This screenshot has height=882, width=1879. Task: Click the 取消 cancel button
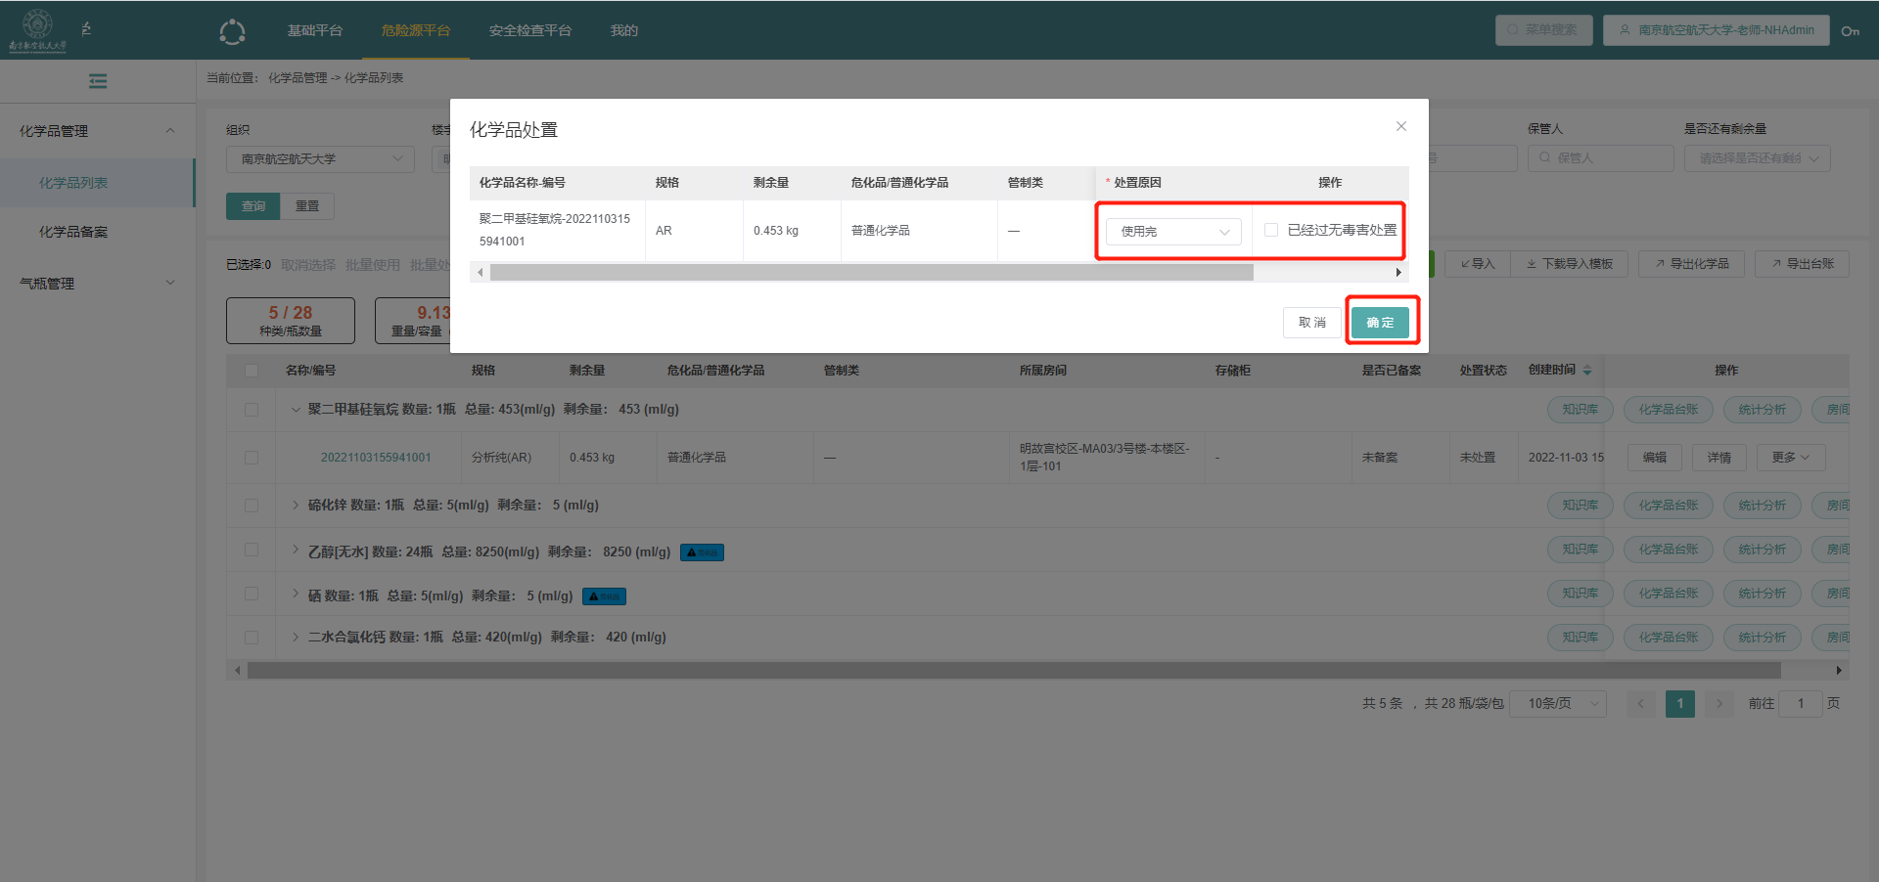coord(1311,323)
